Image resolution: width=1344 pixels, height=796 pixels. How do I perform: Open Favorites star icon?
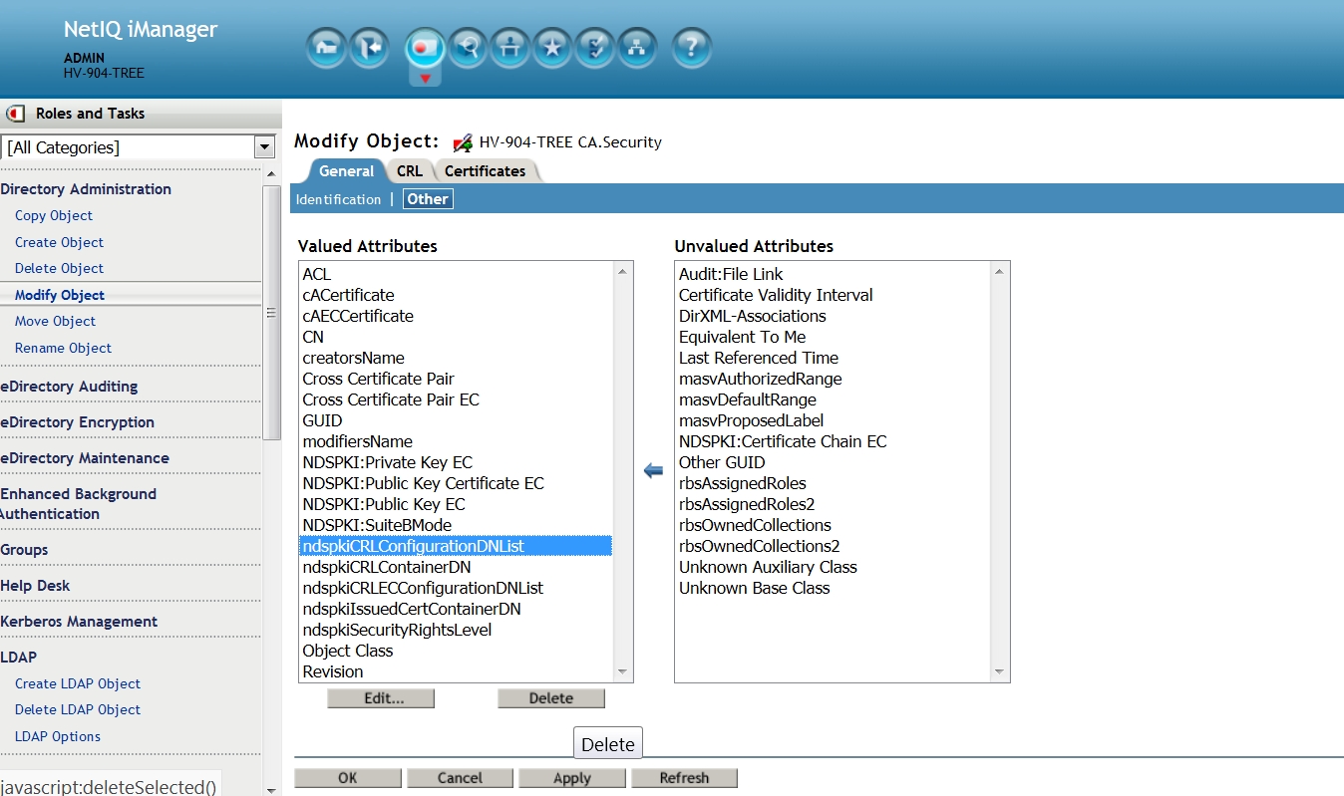(552, 47)
